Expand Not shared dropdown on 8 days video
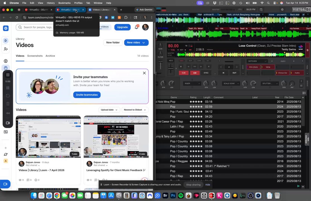The height and width of the screenshot is (201, 311). (x=33, y=165)
